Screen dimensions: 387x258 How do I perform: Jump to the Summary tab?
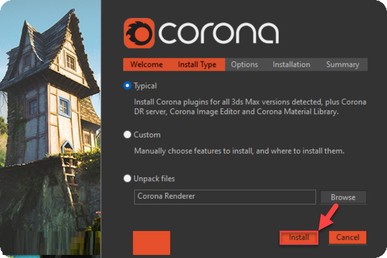click(x=343, y=64)
